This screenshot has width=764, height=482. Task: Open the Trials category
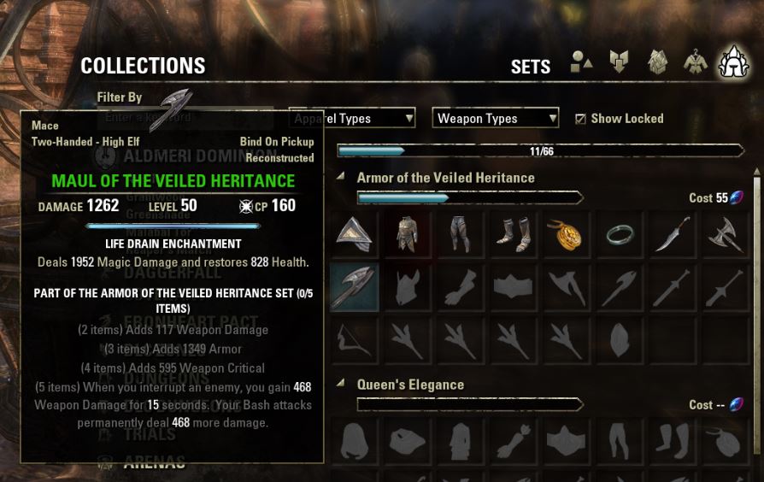pyautogui.click(x=150, y=434)
